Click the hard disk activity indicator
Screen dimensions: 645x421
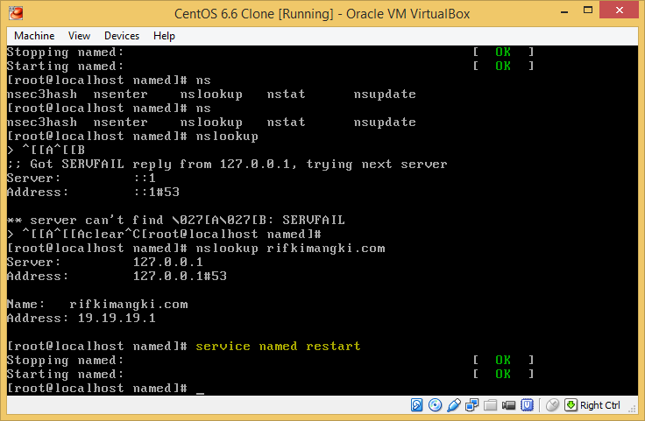coord(416,405)
